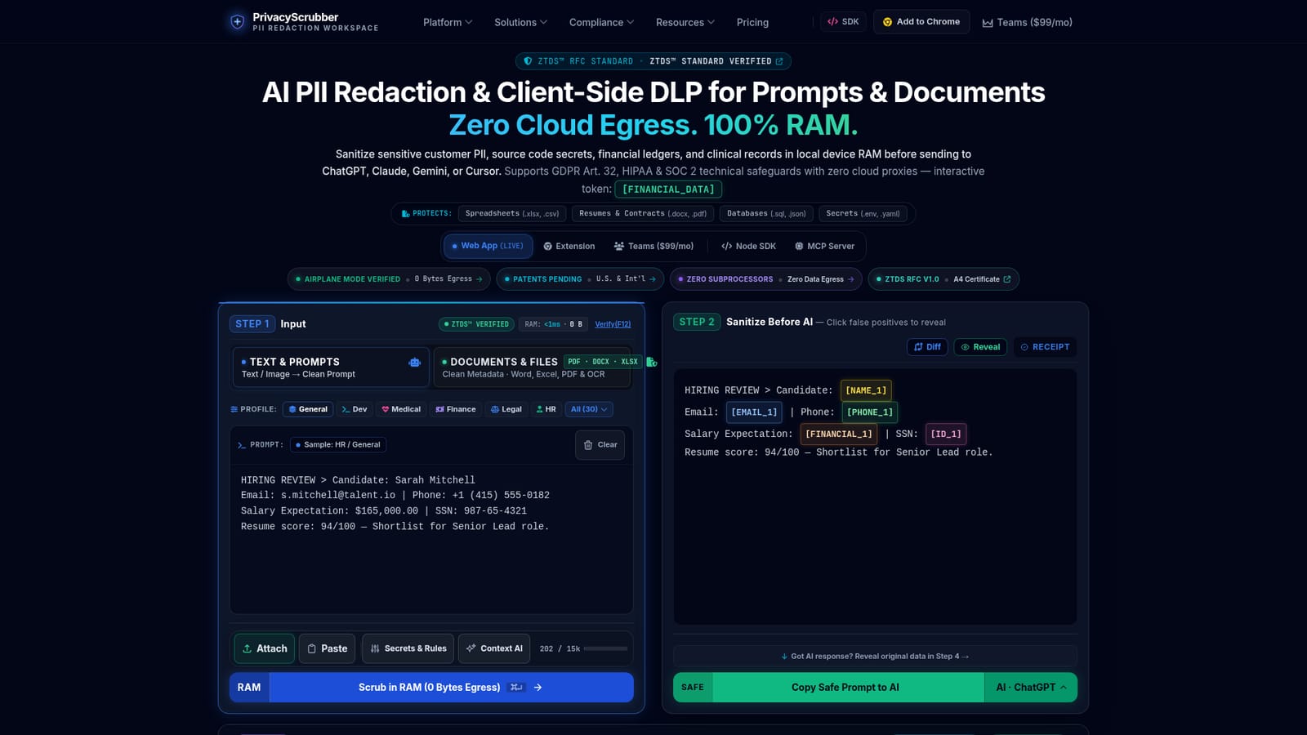The height and width of the screenshot is (735, 1307).
Task: Click the sparkle icon on Context AI
Action: 471,648
